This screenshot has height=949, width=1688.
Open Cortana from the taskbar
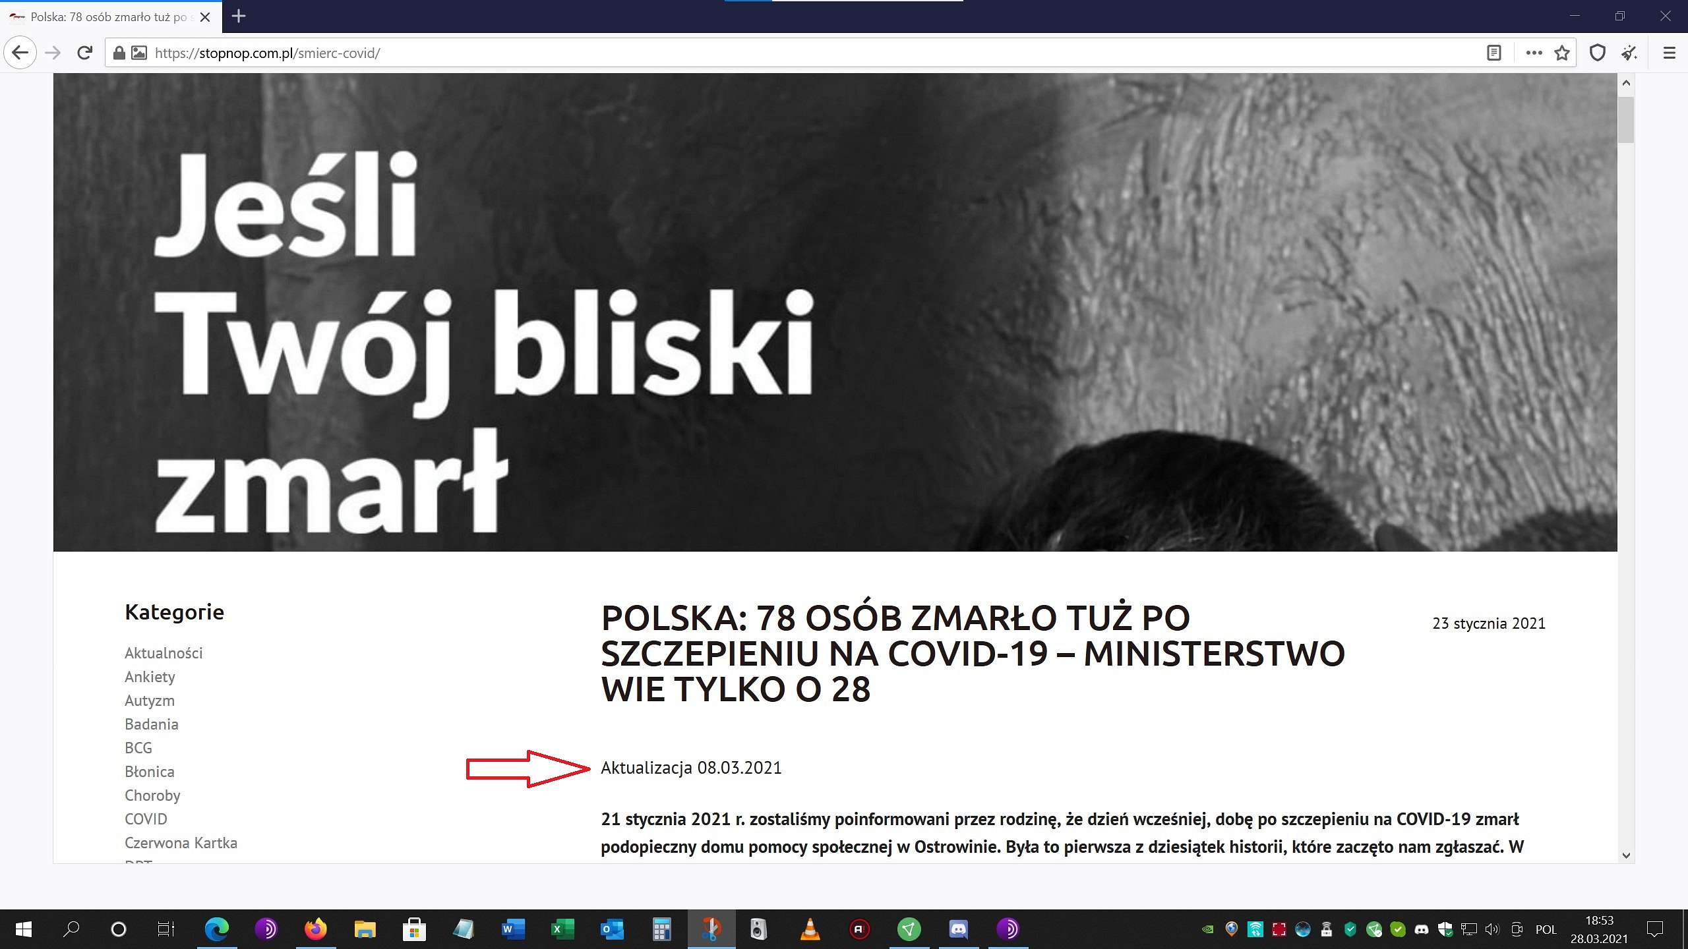pos(118,929)
